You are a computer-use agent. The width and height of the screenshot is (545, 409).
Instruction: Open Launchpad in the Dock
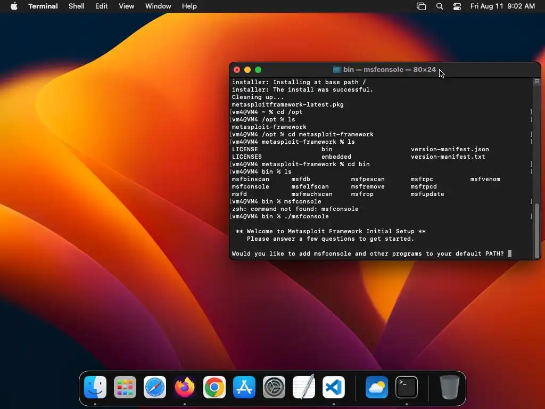tap(125, 387)
